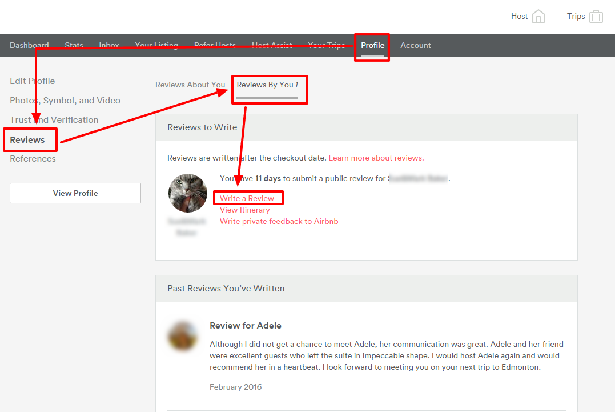Go to the Stats page

coord(74,45)
